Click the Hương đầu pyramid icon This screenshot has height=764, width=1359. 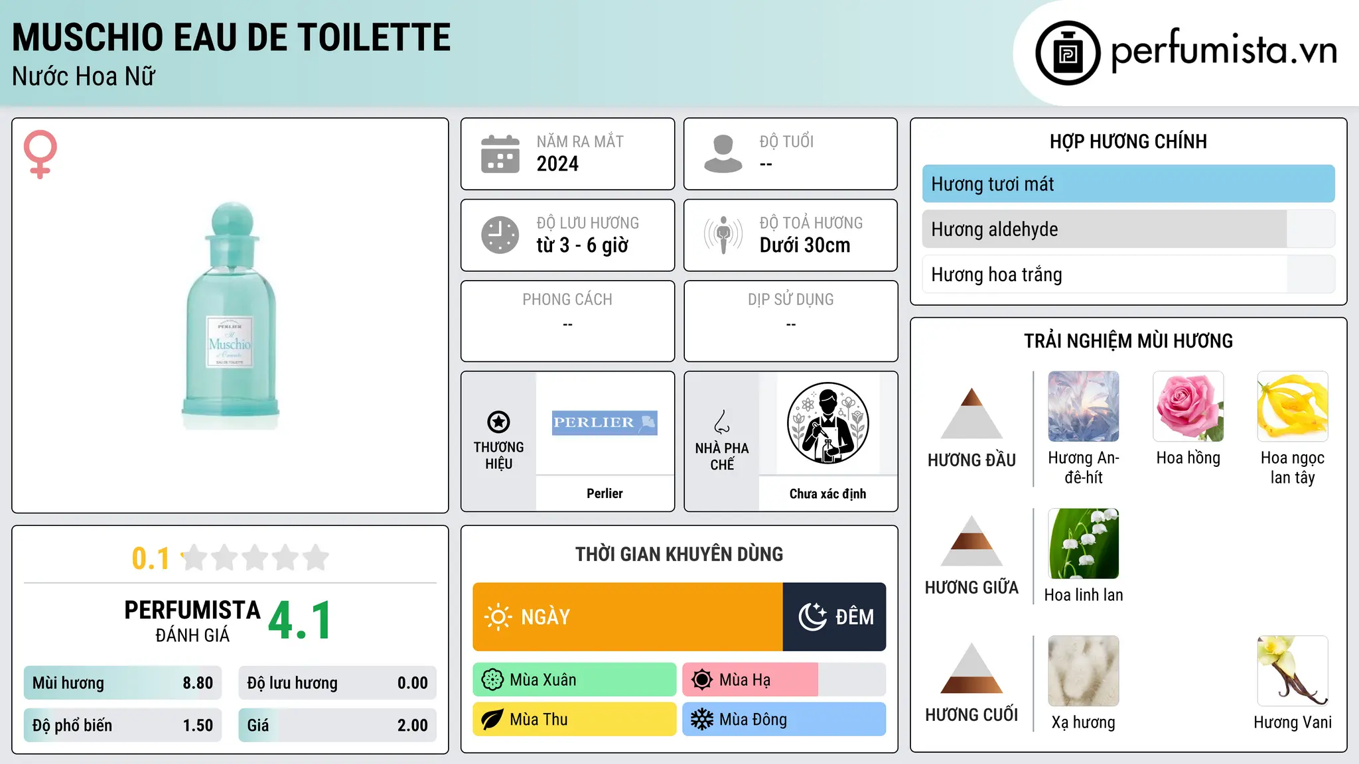tap(971, 413)
